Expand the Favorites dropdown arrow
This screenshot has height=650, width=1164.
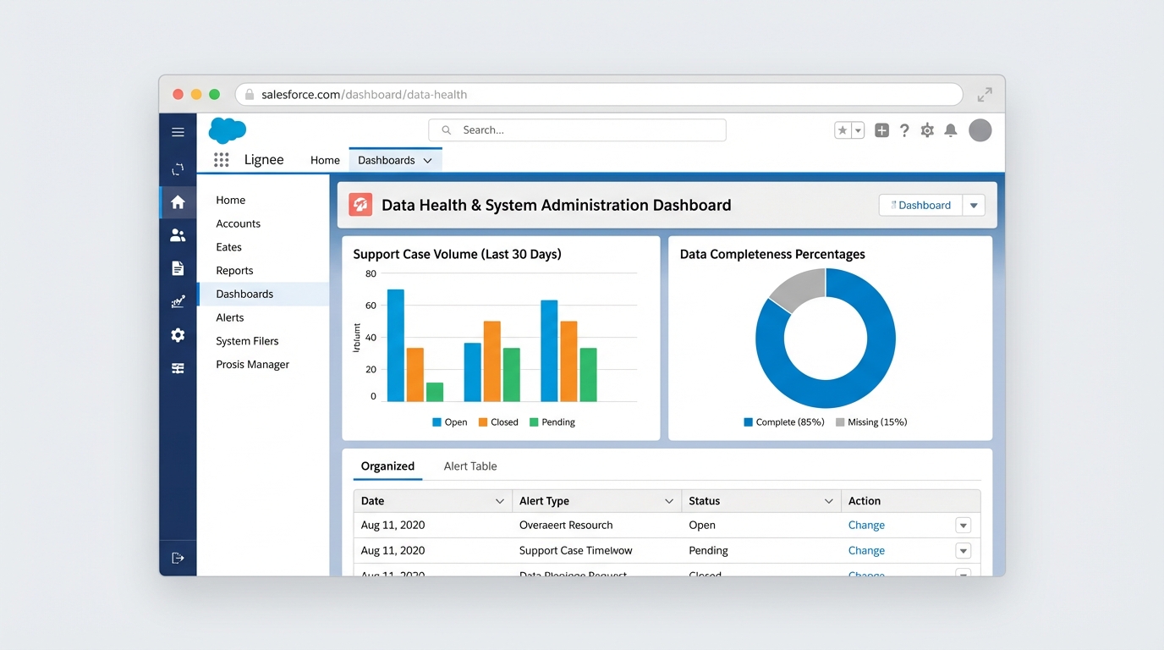[857, 129]
